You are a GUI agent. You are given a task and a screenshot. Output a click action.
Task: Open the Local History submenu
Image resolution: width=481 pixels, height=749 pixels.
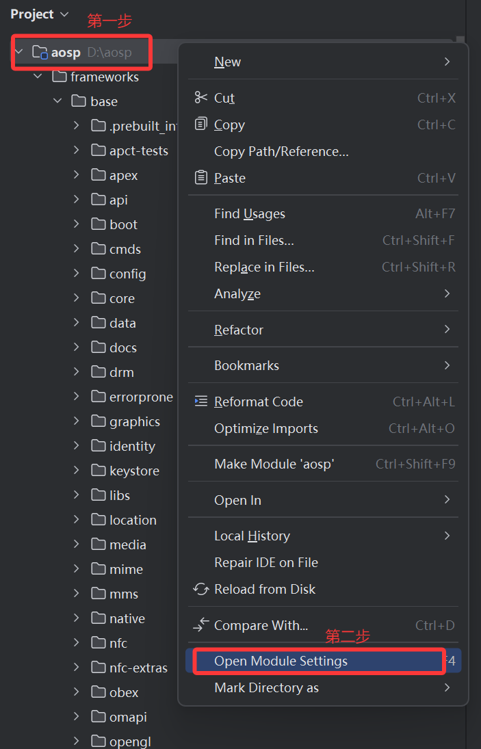(x=324, y=536)
